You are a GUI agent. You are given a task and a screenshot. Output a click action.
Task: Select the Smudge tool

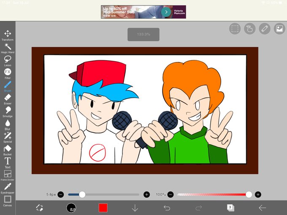[x=8, y=112]
